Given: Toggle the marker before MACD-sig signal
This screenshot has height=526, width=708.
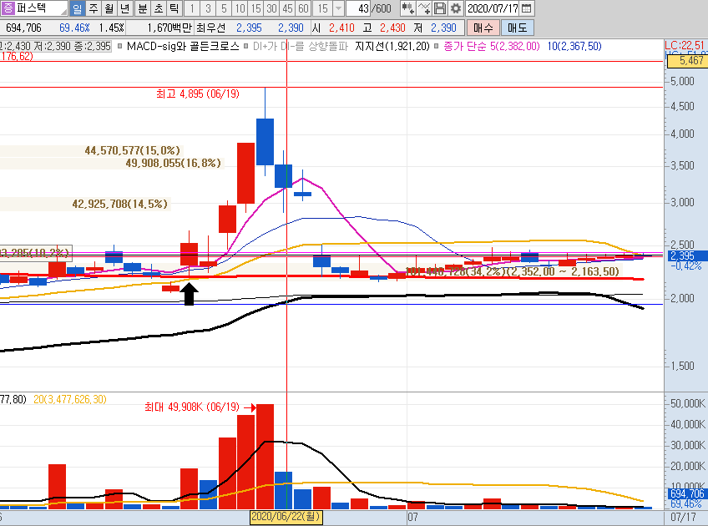Looking at the screenshot, I should [120, 46].
